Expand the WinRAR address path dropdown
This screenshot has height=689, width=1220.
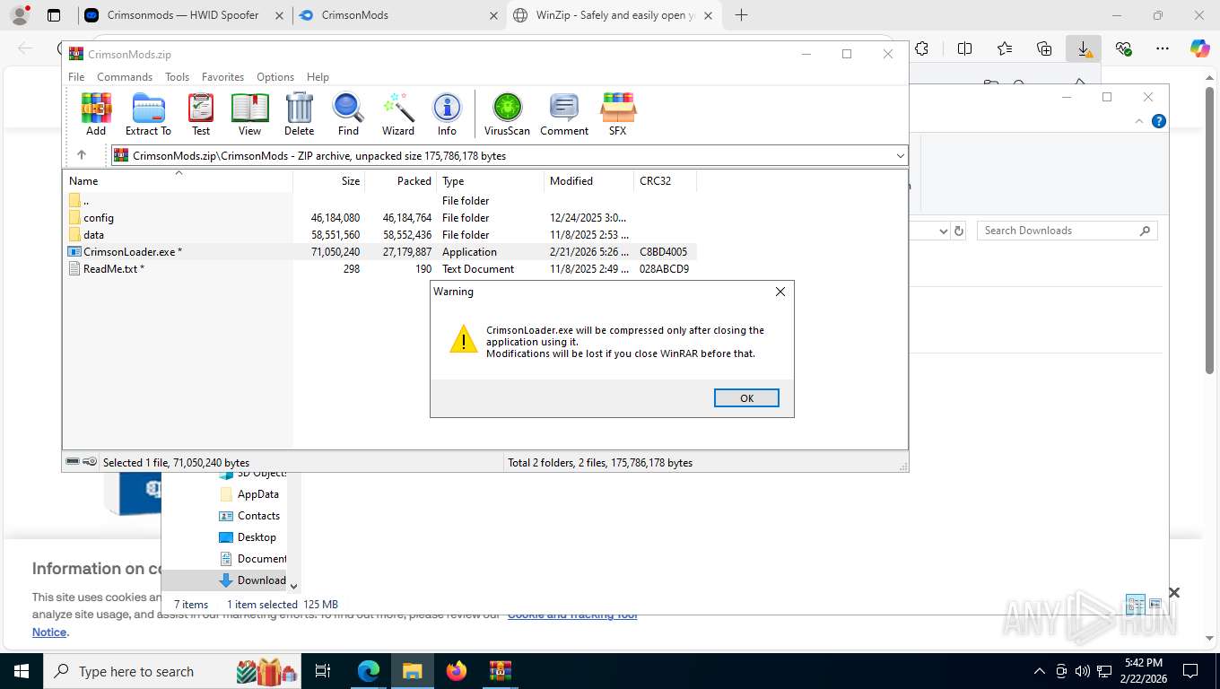point(900,155)
